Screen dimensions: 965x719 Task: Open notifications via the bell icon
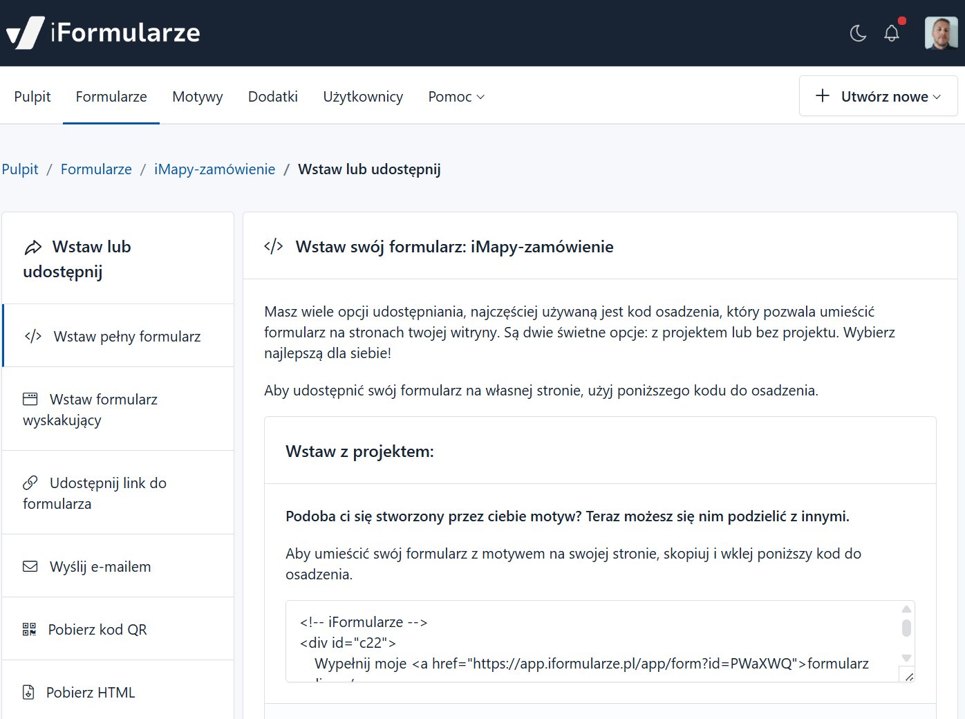pyautogui.click(x=892, y=33)
